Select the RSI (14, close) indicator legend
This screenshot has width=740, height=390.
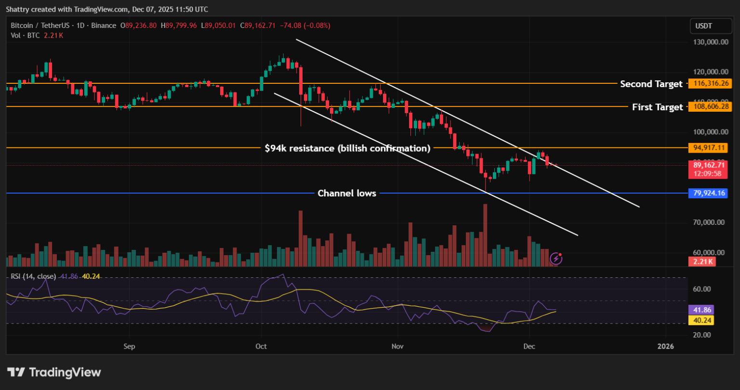coord(31,276)
